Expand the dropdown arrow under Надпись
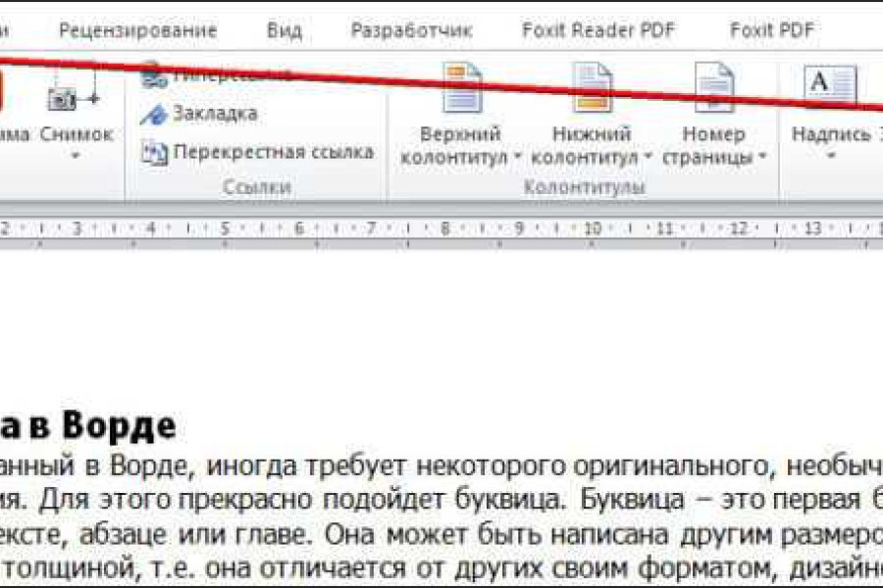This screenshot has width=883, height=588. click(830, 155)
